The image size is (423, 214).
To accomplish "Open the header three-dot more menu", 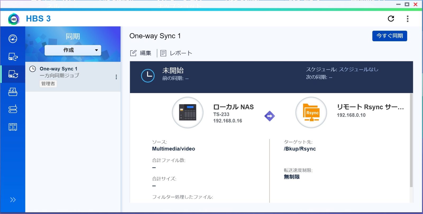I will (x=407, y=19).
